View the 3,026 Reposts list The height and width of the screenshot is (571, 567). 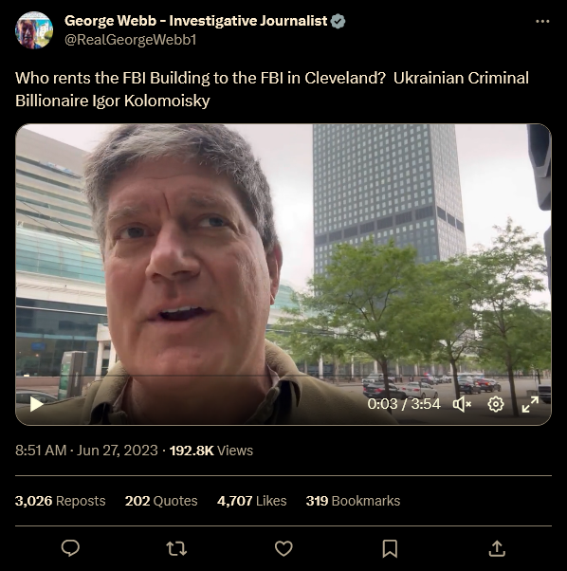[x=60, y=501]
